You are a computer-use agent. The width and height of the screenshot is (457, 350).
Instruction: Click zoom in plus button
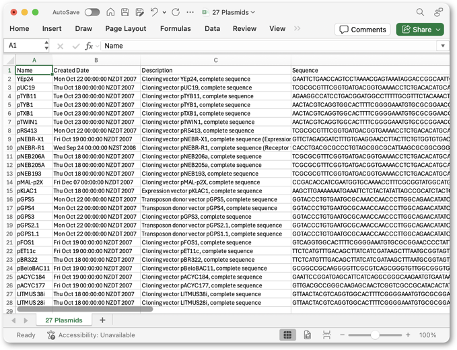coord(408,335)
